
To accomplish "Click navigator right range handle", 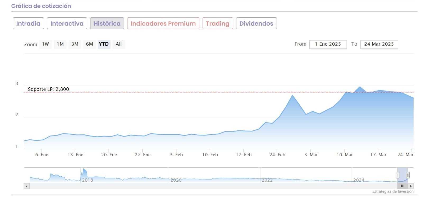I will [x=408, y=175].
